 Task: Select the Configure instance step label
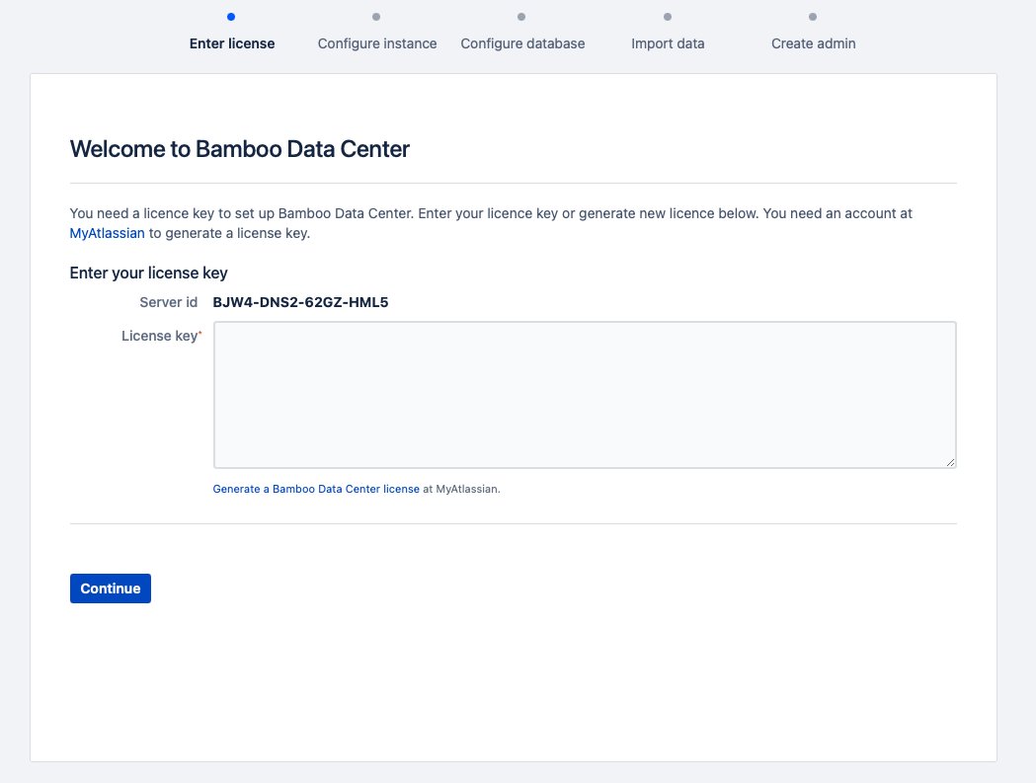point(377,43)
